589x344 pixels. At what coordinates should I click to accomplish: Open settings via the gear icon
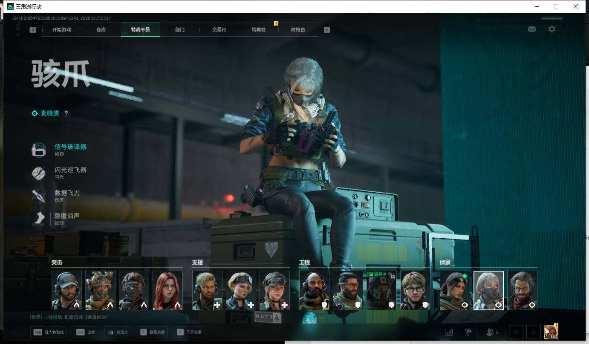point(552,29)
